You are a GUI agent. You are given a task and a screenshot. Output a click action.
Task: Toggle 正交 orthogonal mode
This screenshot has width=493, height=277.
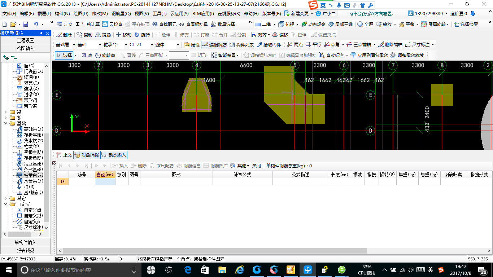pyautogui.click(x=64, y=155)
